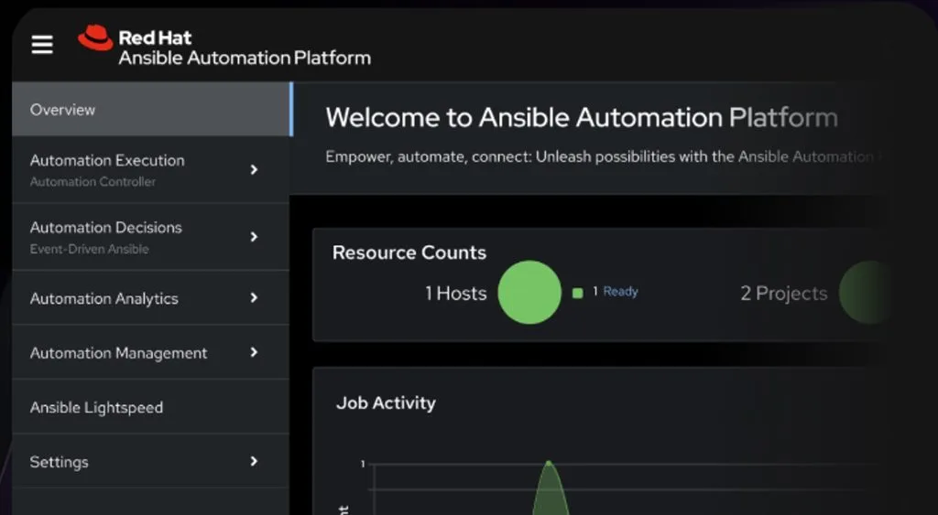Click the Welcome to Ansible Automation Platform heading
The height and width of the screenshot is (515, 938).
click(582, 118)
